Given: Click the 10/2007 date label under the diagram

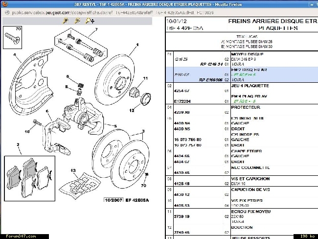Looking at the screenshot, I should (114, 200).
